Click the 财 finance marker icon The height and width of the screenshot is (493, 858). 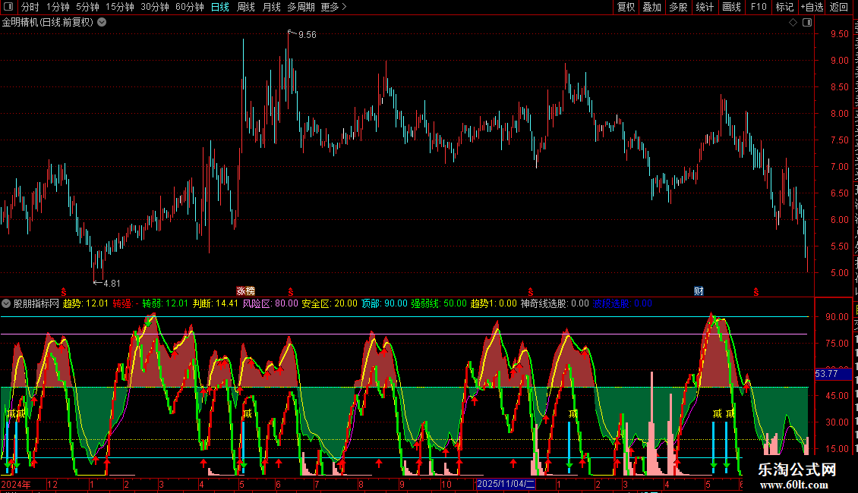tap(699, 290)
